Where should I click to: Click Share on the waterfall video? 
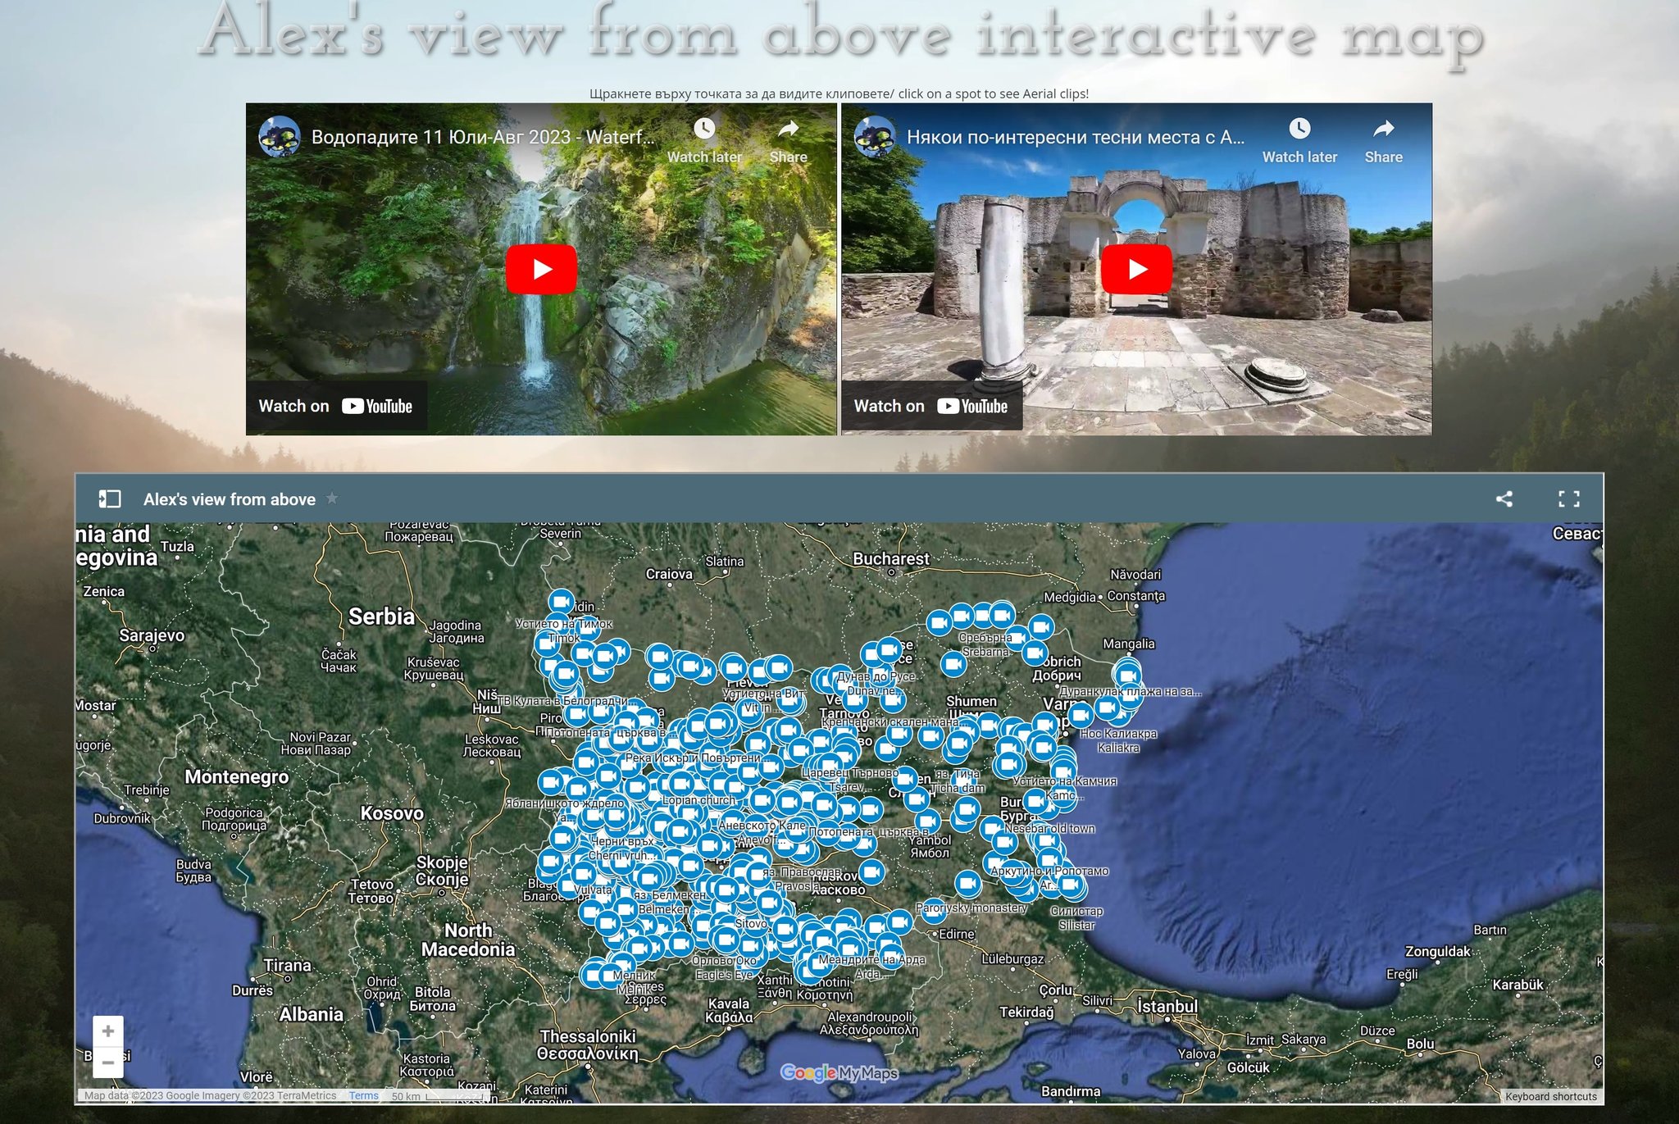pyautogui.click(x=788, y=140)
